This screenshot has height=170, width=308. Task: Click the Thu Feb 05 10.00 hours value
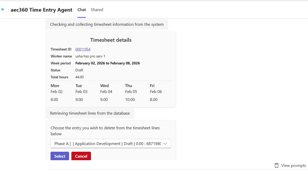[130, 99]
